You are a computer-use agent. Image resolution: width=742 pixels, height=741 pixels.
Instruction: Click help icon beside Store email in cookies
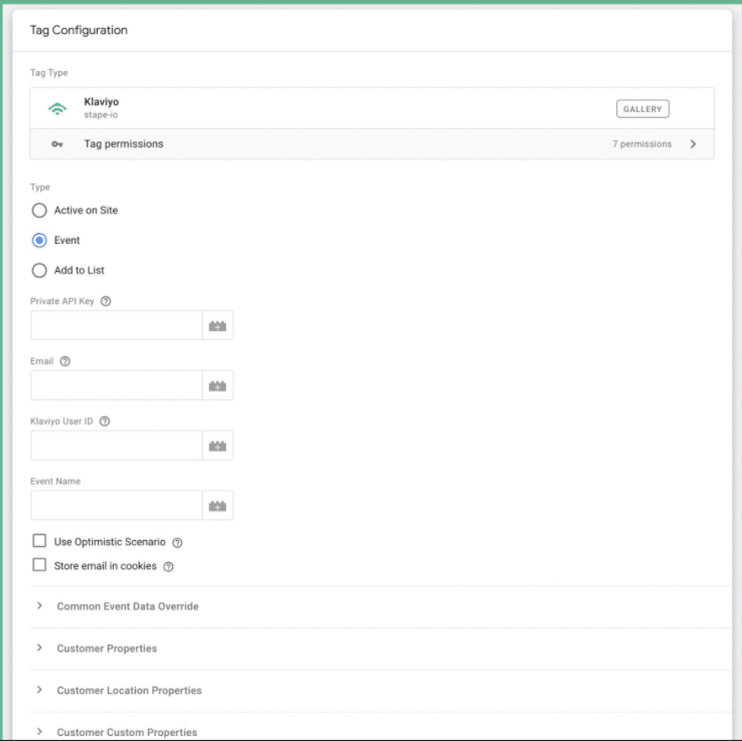[x=168, y=567]
